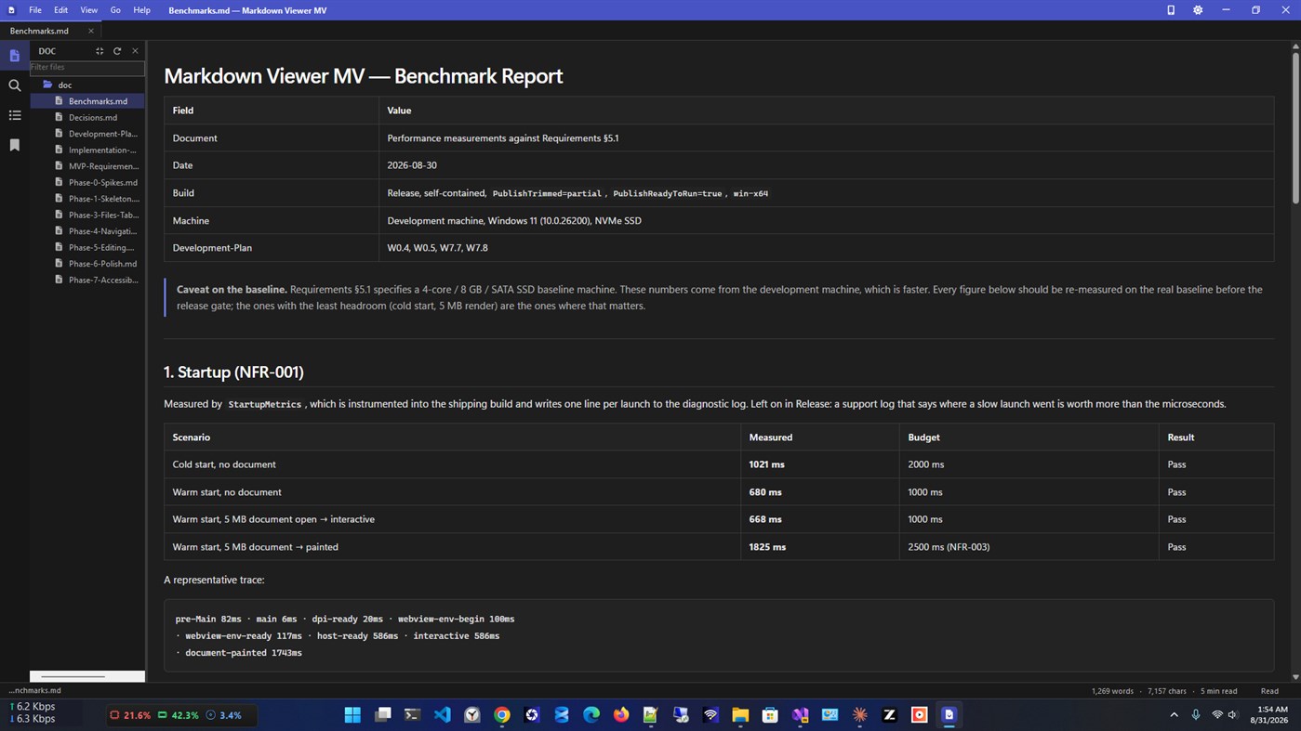Click the 1021 ms measured value
The width and height of the screenshot is (1301, 731).
coord(766,464)
